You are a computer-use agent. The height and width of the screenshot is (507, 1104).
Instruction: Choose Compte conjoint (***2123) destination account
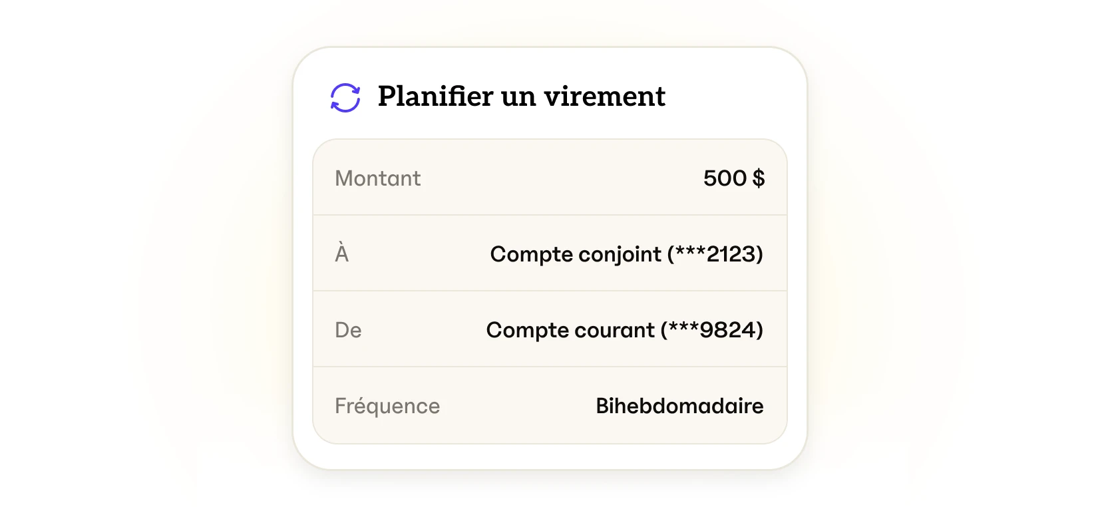[626, 254]
